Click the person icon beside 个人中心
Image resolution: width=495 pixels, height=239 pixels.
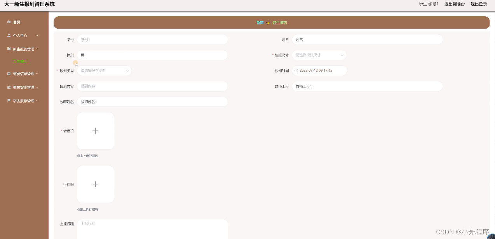pos(9,35)
